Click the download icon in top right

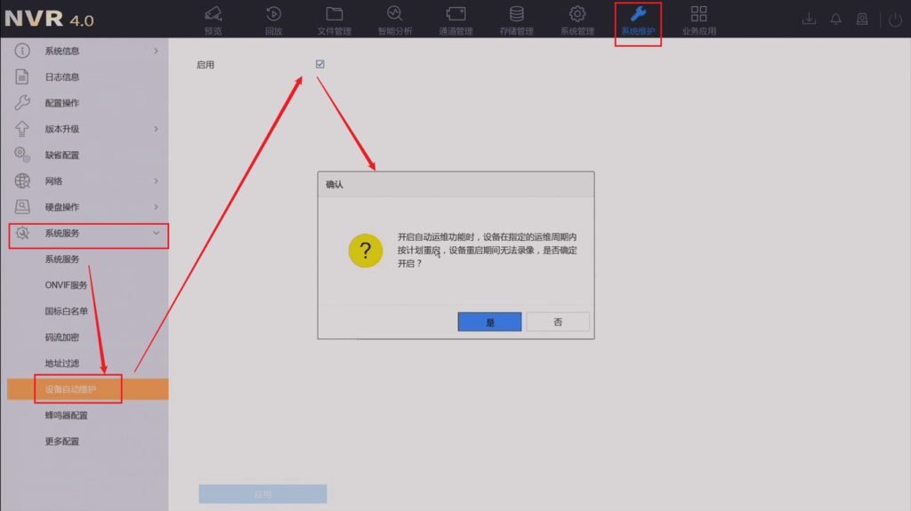coord(809,19)
